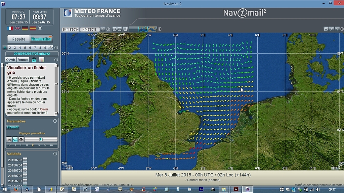Pick the Spanish flag language icon
Viewport: 344px width, 193px height.
(33, 28)
